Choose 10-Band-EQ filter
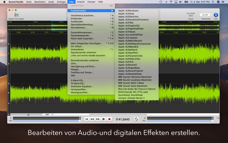228x143 pixels. [x=91, y=84]
